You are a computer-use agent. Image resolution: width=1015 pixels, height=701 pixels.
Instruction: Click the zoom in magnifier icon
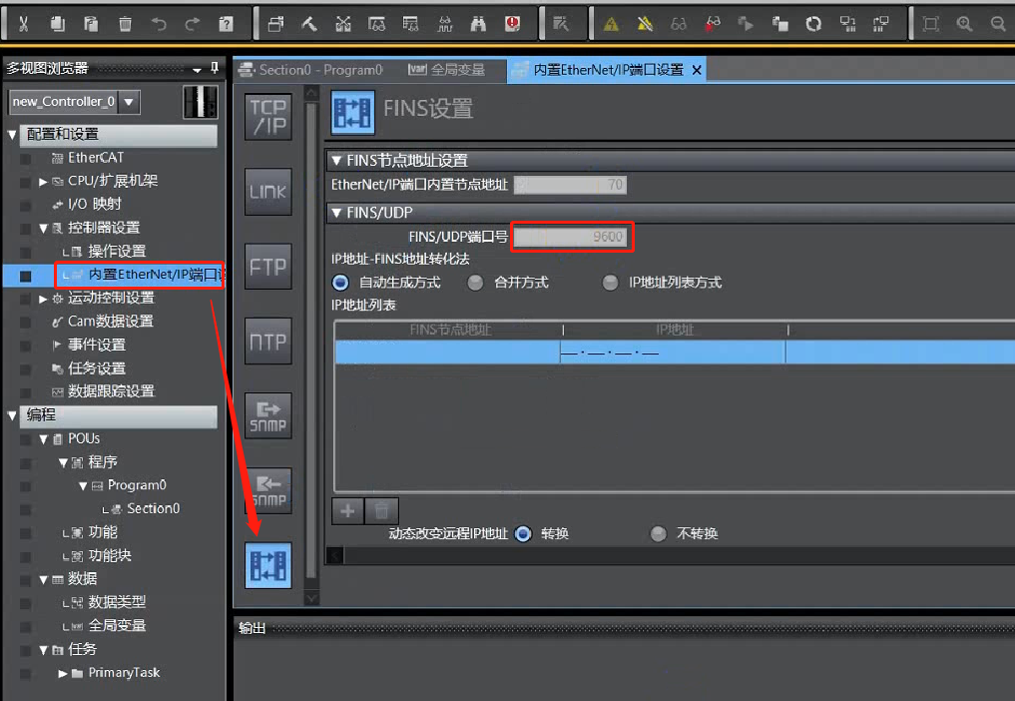(x=964, y=25)
